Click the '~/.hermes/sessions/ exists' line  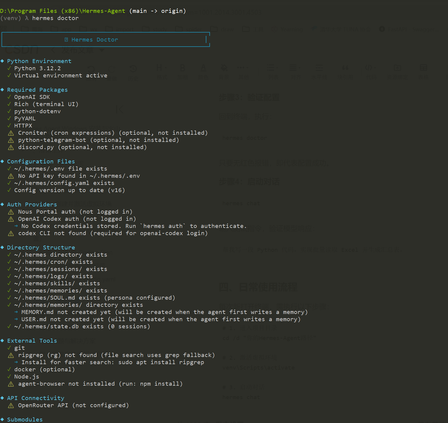[61, 269]
